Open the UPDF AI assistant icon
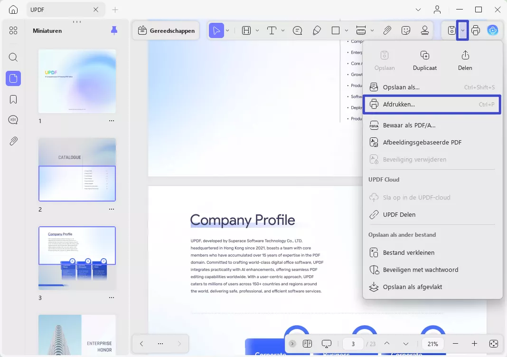This screenshot has height=357, width=507. [493, 31]
